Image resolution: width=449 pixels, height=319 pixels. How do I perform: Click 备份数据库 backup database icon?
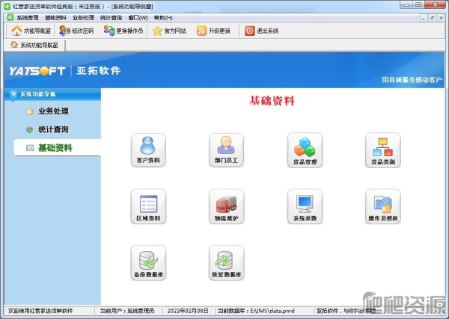[148, 263]
